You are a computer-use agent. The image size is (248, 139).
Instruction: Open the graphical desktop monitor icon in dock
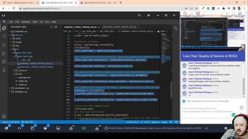click(x=58, y=128)
